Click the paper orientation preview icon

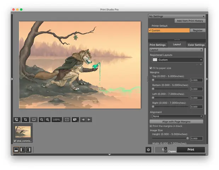[34, 120]
